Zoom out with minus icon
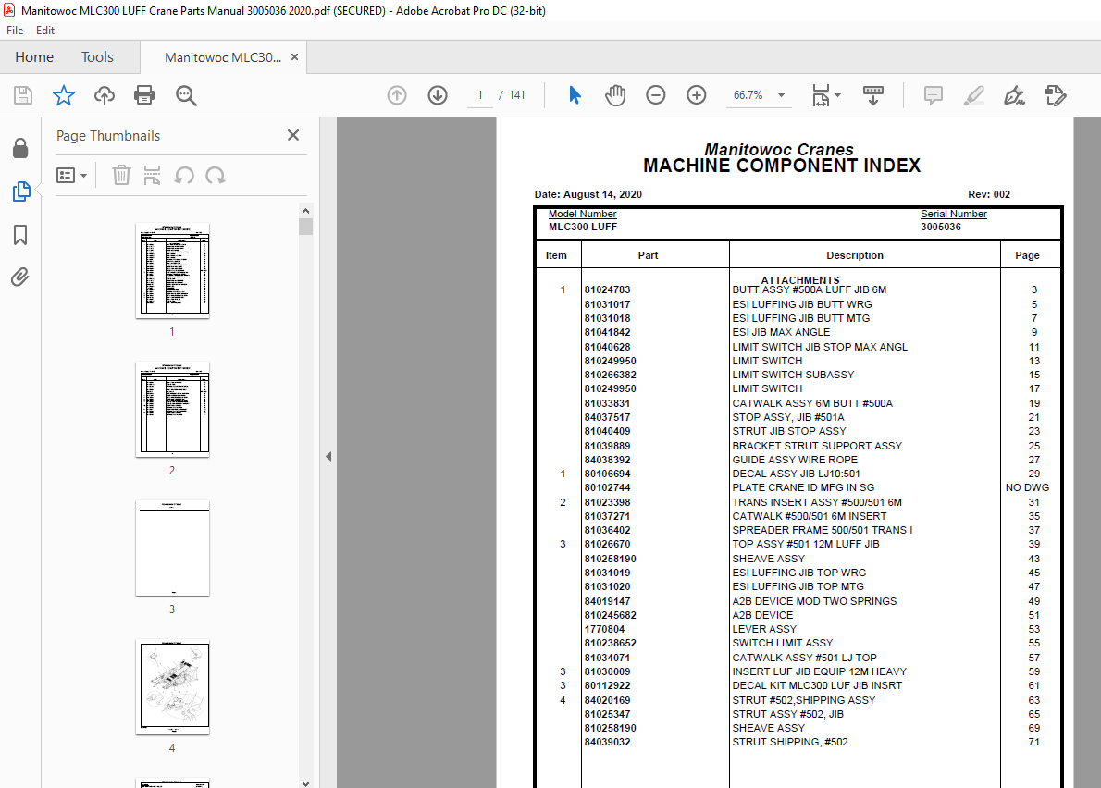Image resolution: width=1101 pixels, height=788 pixels. click(x=656, y=95)
